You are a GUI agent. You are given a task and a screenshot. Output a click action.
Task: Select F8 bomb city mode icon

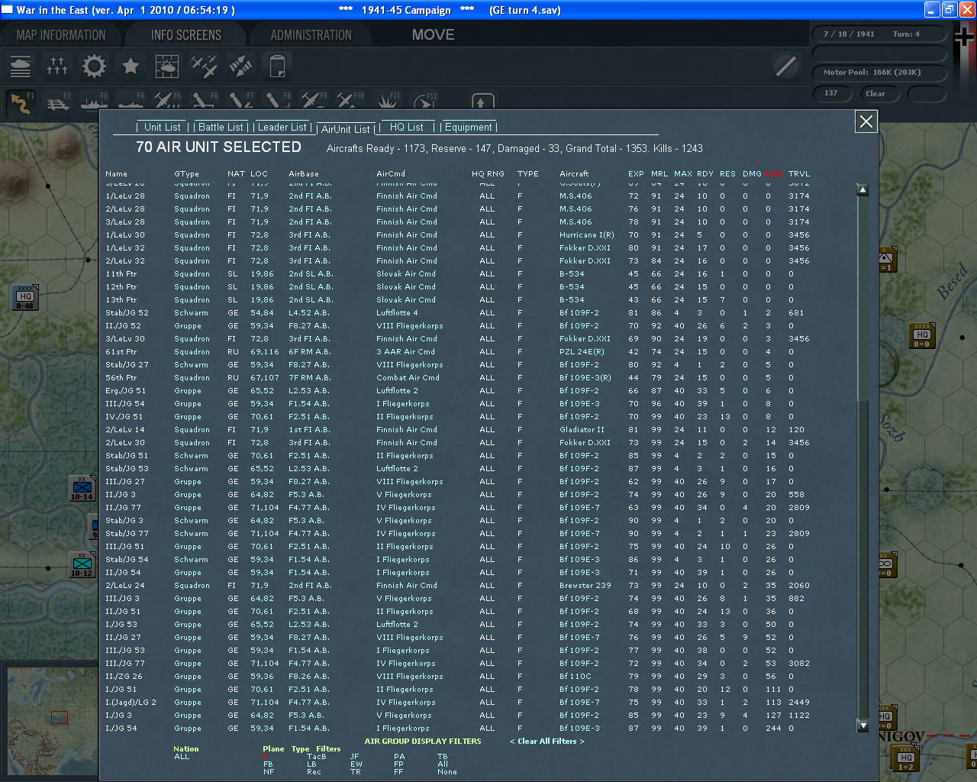[277, 101]
